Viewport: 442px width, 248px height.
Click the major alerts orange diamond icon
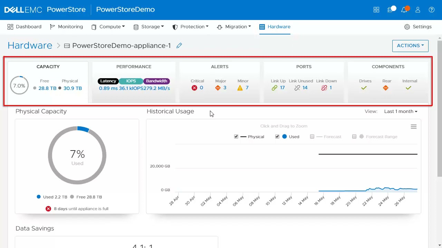click(x=218, y=88)
